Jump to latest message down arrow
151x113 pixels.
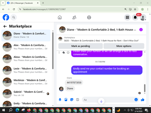click(101, 101)
